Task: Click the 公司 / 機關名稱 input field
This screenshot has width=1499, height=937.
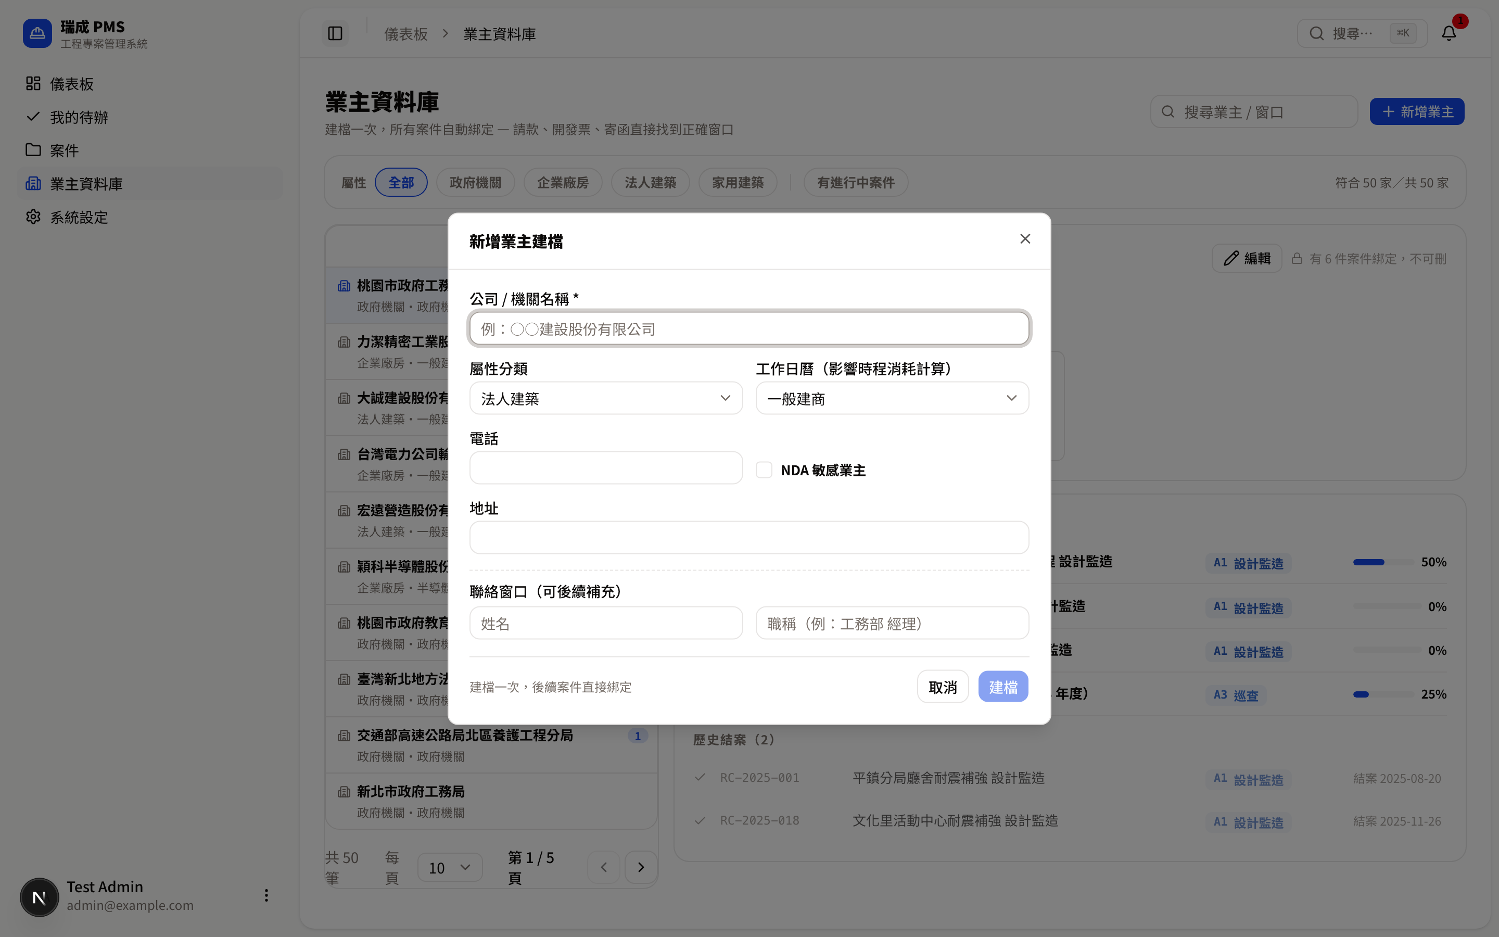Action: coord(749,328)
